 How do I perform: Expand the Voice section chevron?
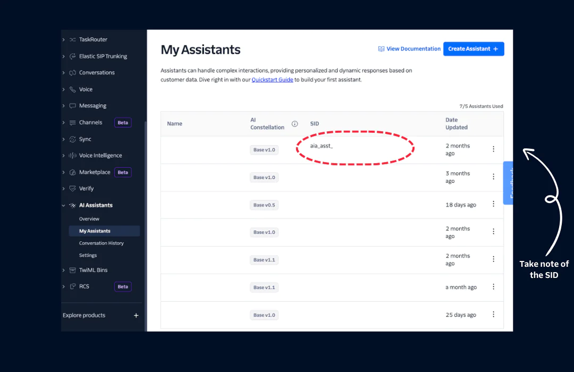pos(64,89)
